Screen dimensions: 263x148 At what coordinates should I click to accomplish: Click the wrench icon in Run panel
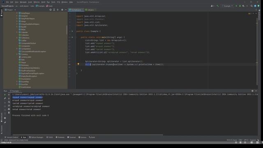click(5, 98)
